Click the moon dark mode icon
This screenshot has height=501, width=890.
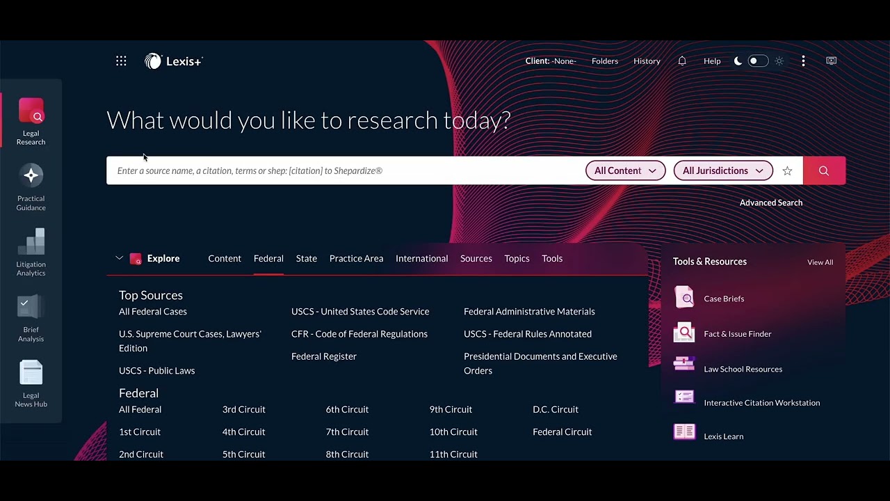(x=738, y=61)
